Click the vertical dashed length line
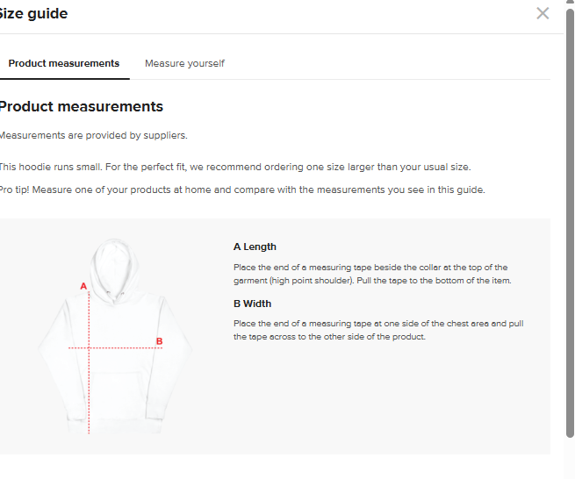Viewport: 575px width, 479px height. click(90, 386)
